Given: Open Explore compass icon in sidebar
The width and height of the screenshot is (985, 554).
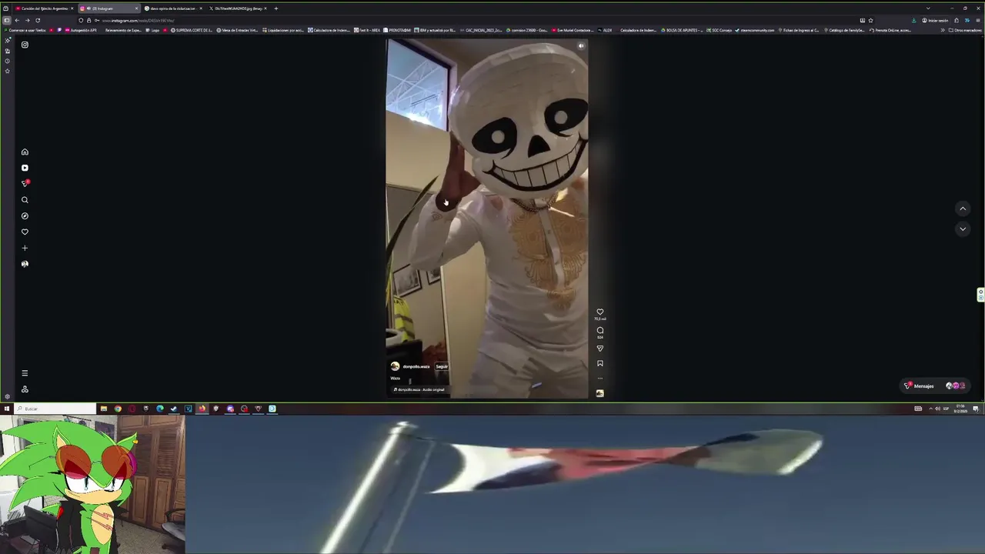Looking at the screenshot, I should point(25,216).
